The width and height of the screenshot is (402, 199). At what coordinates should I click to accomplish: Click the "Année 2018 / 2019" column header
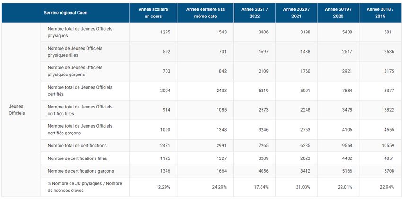(380, 13)
